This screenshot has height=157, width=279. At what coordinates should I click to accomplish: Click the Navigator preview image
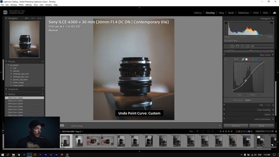[24, 39]
